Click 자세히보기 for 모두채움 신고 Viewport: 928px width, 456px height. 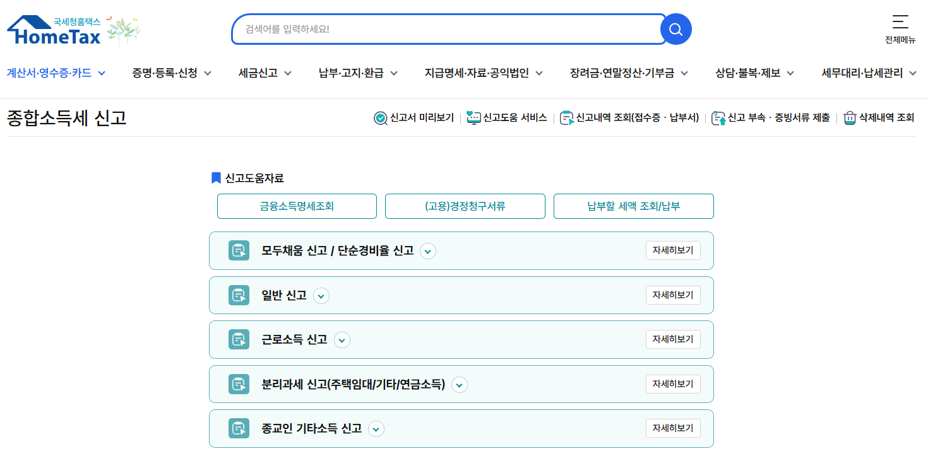point(673,250)
